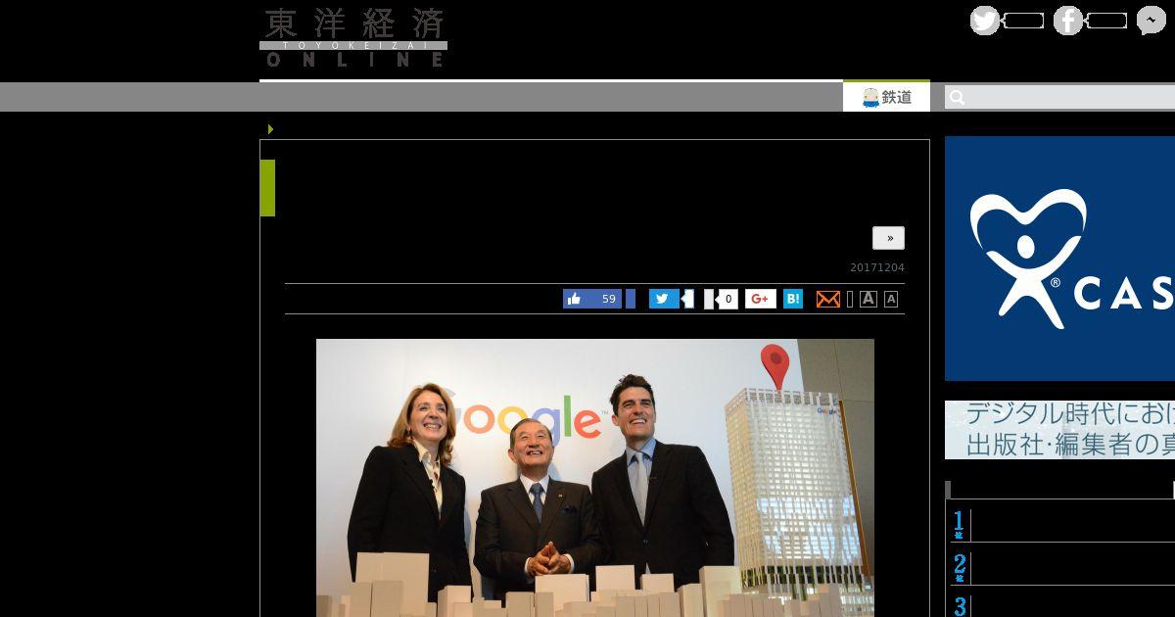Screen dimensions: 1175x617
Task: Share on Google Plus button
Action: tap(761, 299)
